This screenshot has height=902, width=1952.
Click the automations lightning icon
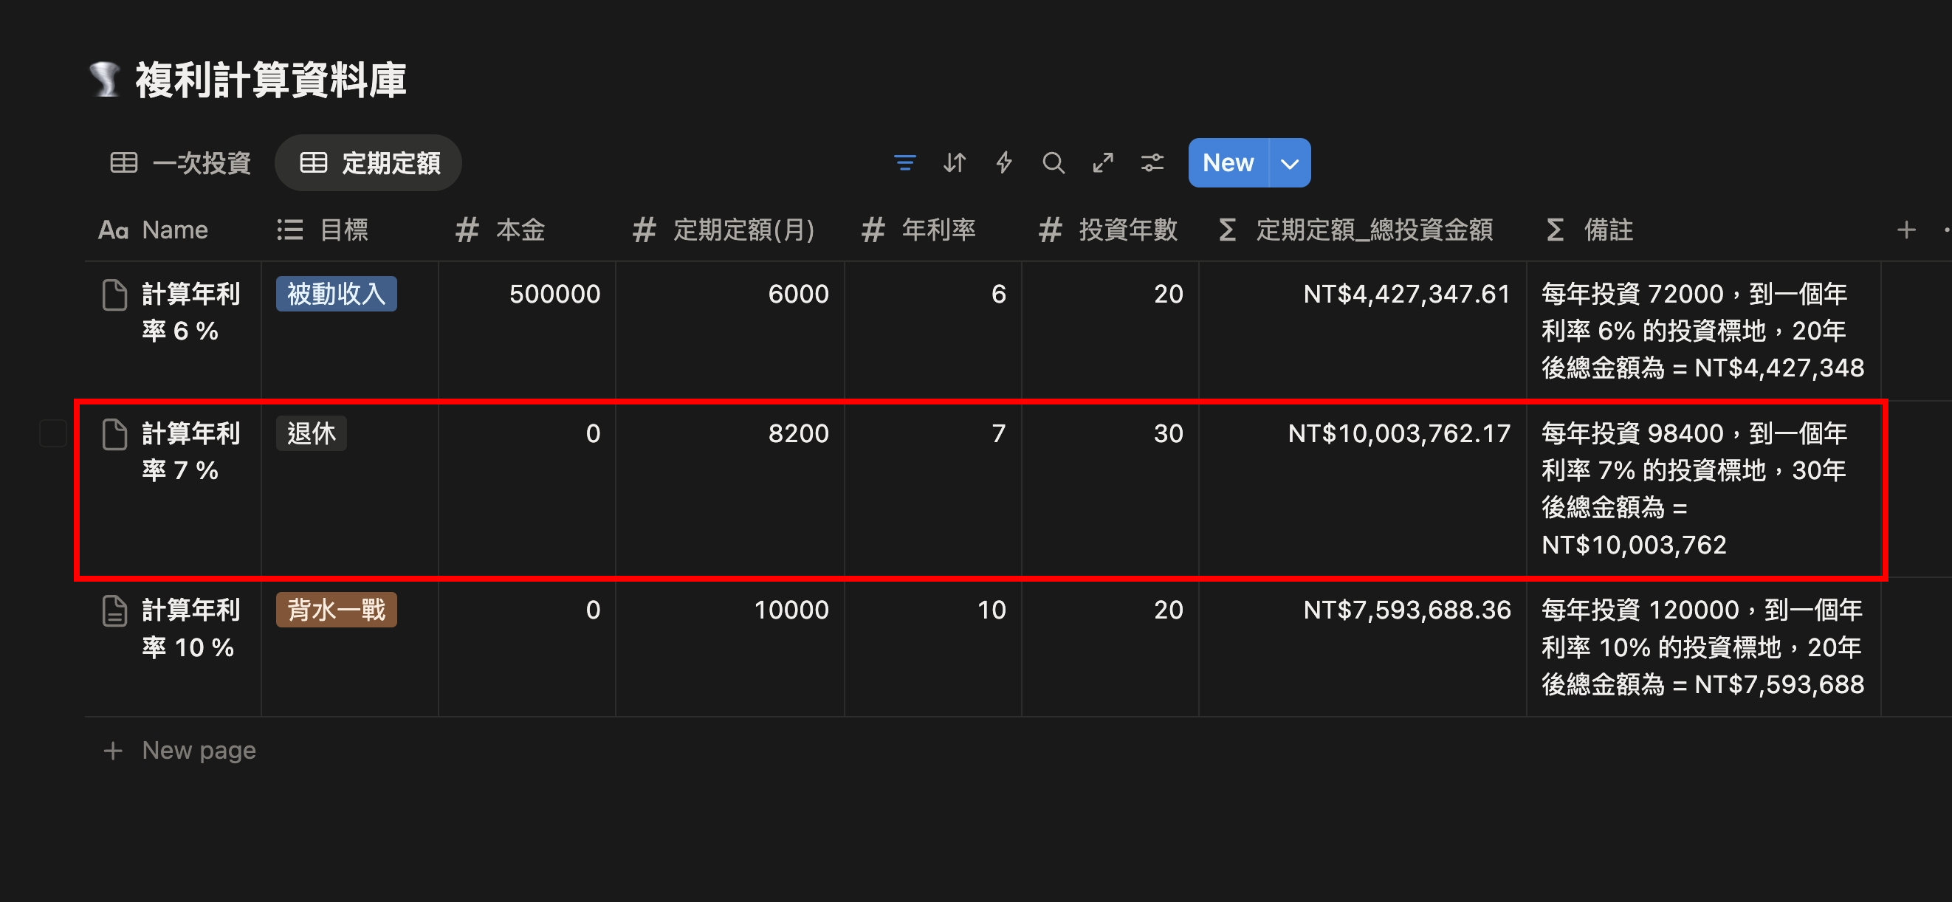pos(1003,162)
